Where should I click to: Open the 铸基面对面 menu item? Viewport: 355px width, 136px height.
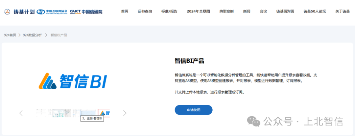(x=285, y=11)
